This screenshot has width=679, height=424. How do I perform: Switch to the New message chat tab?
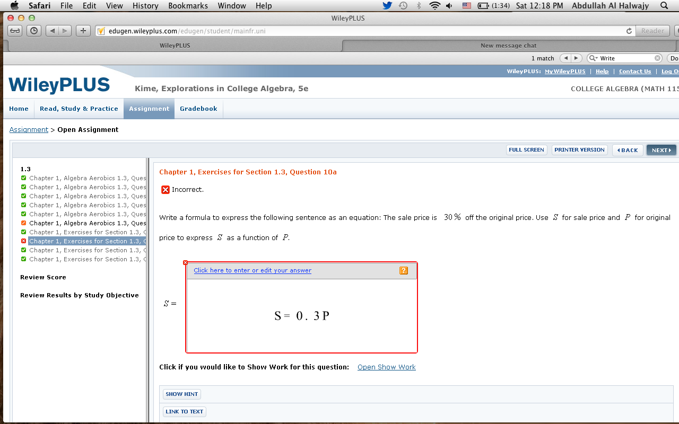click(x=509, y=46)
